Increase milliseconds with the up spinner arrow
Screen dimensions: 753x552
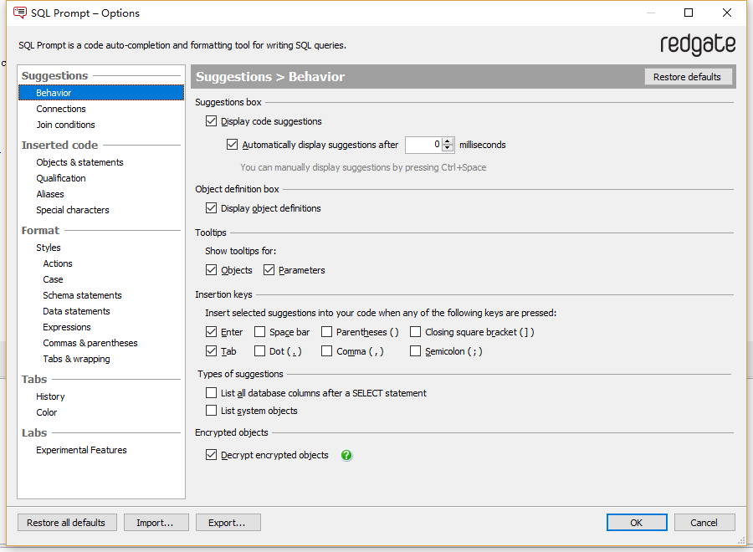click(448, 141)
